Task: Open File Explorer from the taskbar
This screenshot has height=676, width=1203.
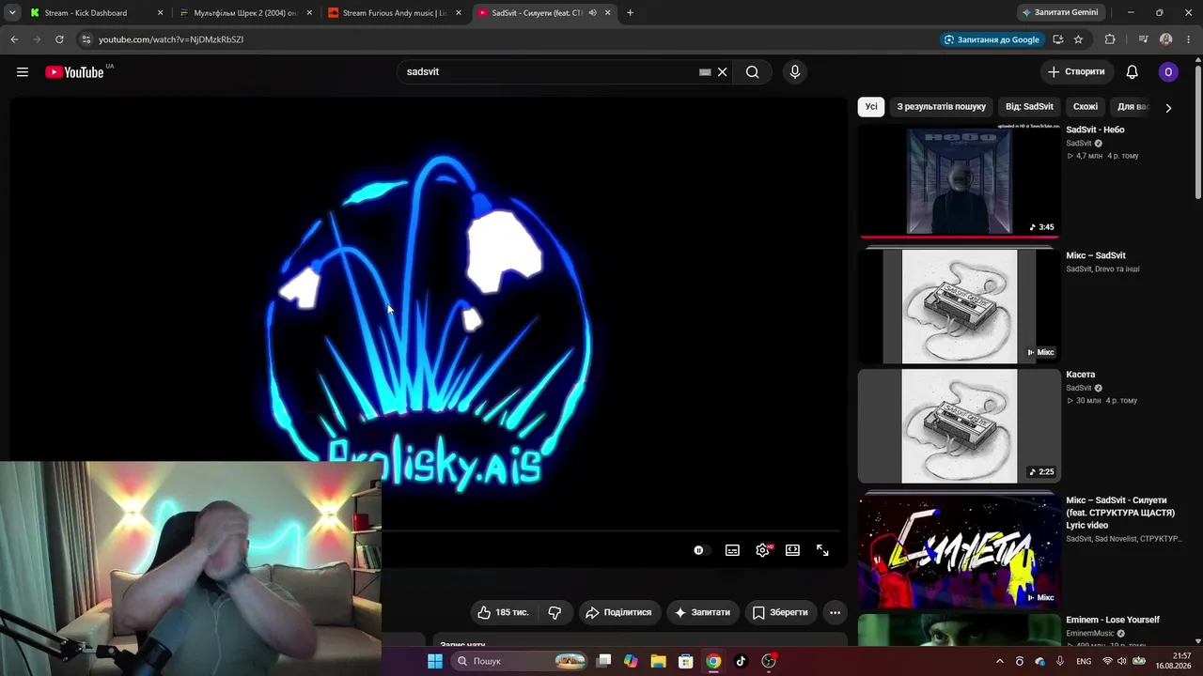Action: (658, 661)
